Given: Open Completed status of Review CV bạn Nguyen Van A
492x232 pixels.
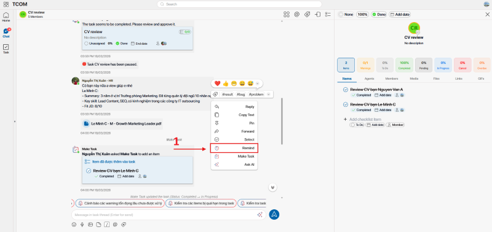Looking at the screenshot, I should pos(361,95).
